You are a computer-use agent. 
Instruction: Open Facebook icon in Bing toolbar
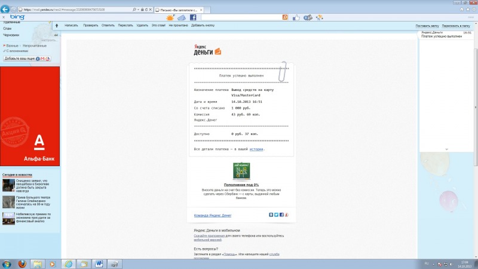[x=193, y=17]
